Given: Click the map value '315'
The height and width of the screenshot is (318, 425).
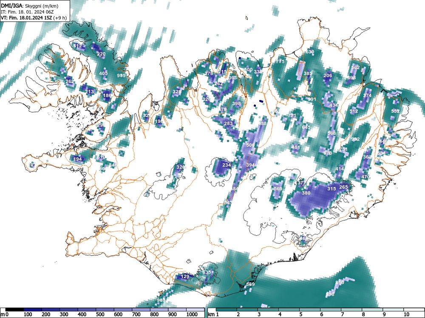Looking at the screenshot, I should (x=331, y=189).
